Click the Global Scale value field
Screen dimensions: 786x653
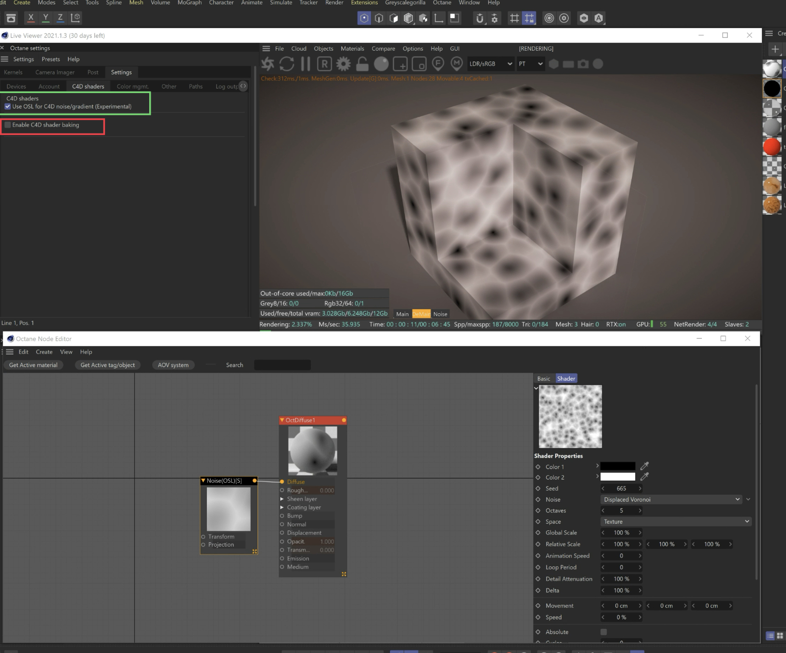coord(622,533)
